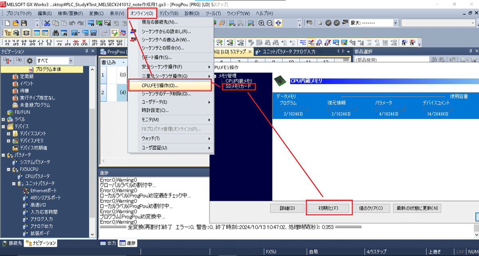Screen dimensions: 479x256
Task: Click the sF5 parallel open contact icon
Action: [x=16, y=42]
